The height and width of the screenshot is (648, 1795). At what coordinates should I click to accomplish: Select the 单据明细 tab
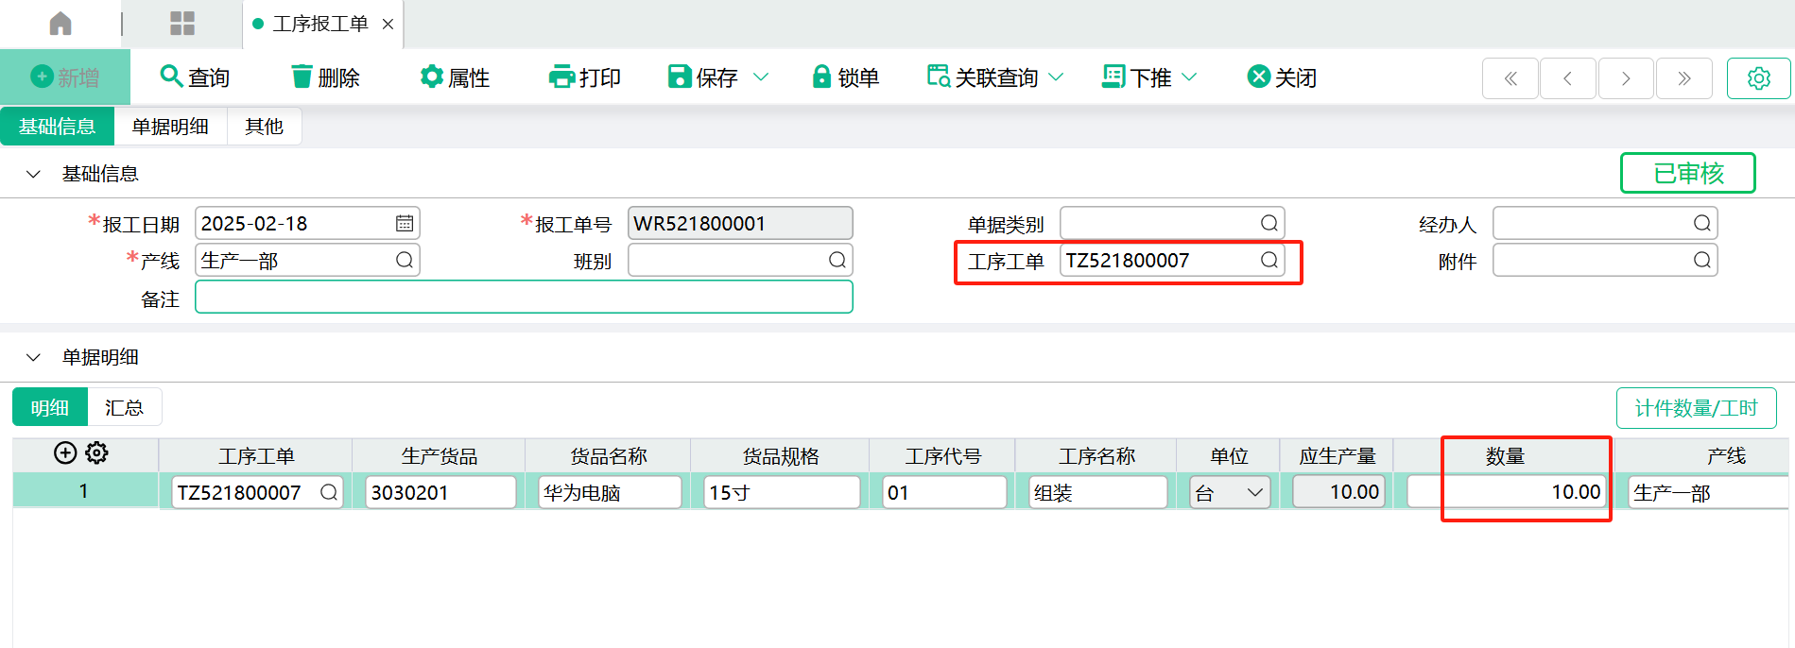click(170, 127)
